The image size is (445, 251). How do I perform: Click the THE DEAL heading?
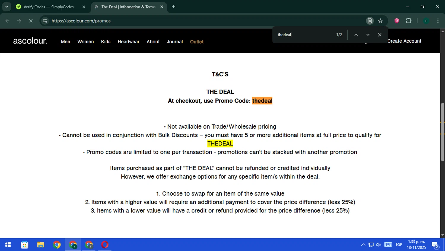pos(220,92)
